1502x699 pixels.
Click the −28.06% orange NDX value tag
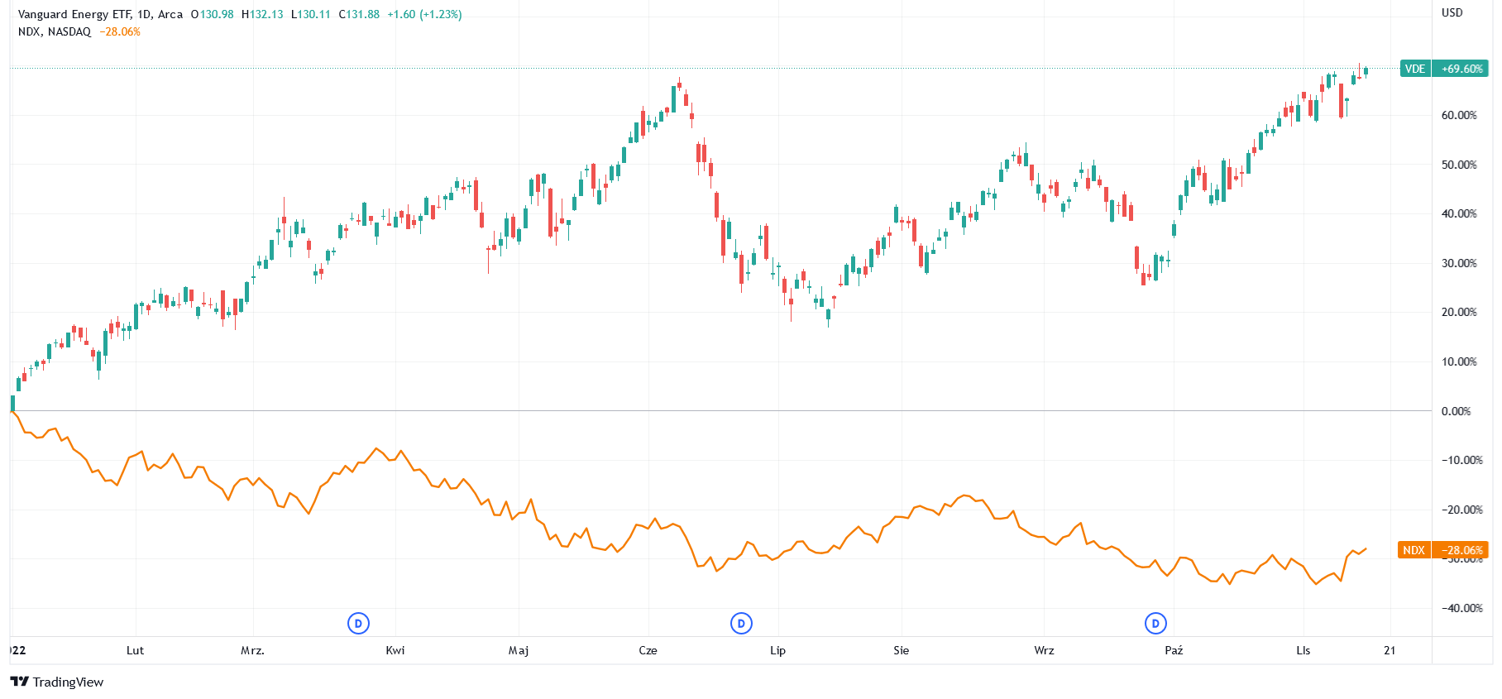[1461, 550]
